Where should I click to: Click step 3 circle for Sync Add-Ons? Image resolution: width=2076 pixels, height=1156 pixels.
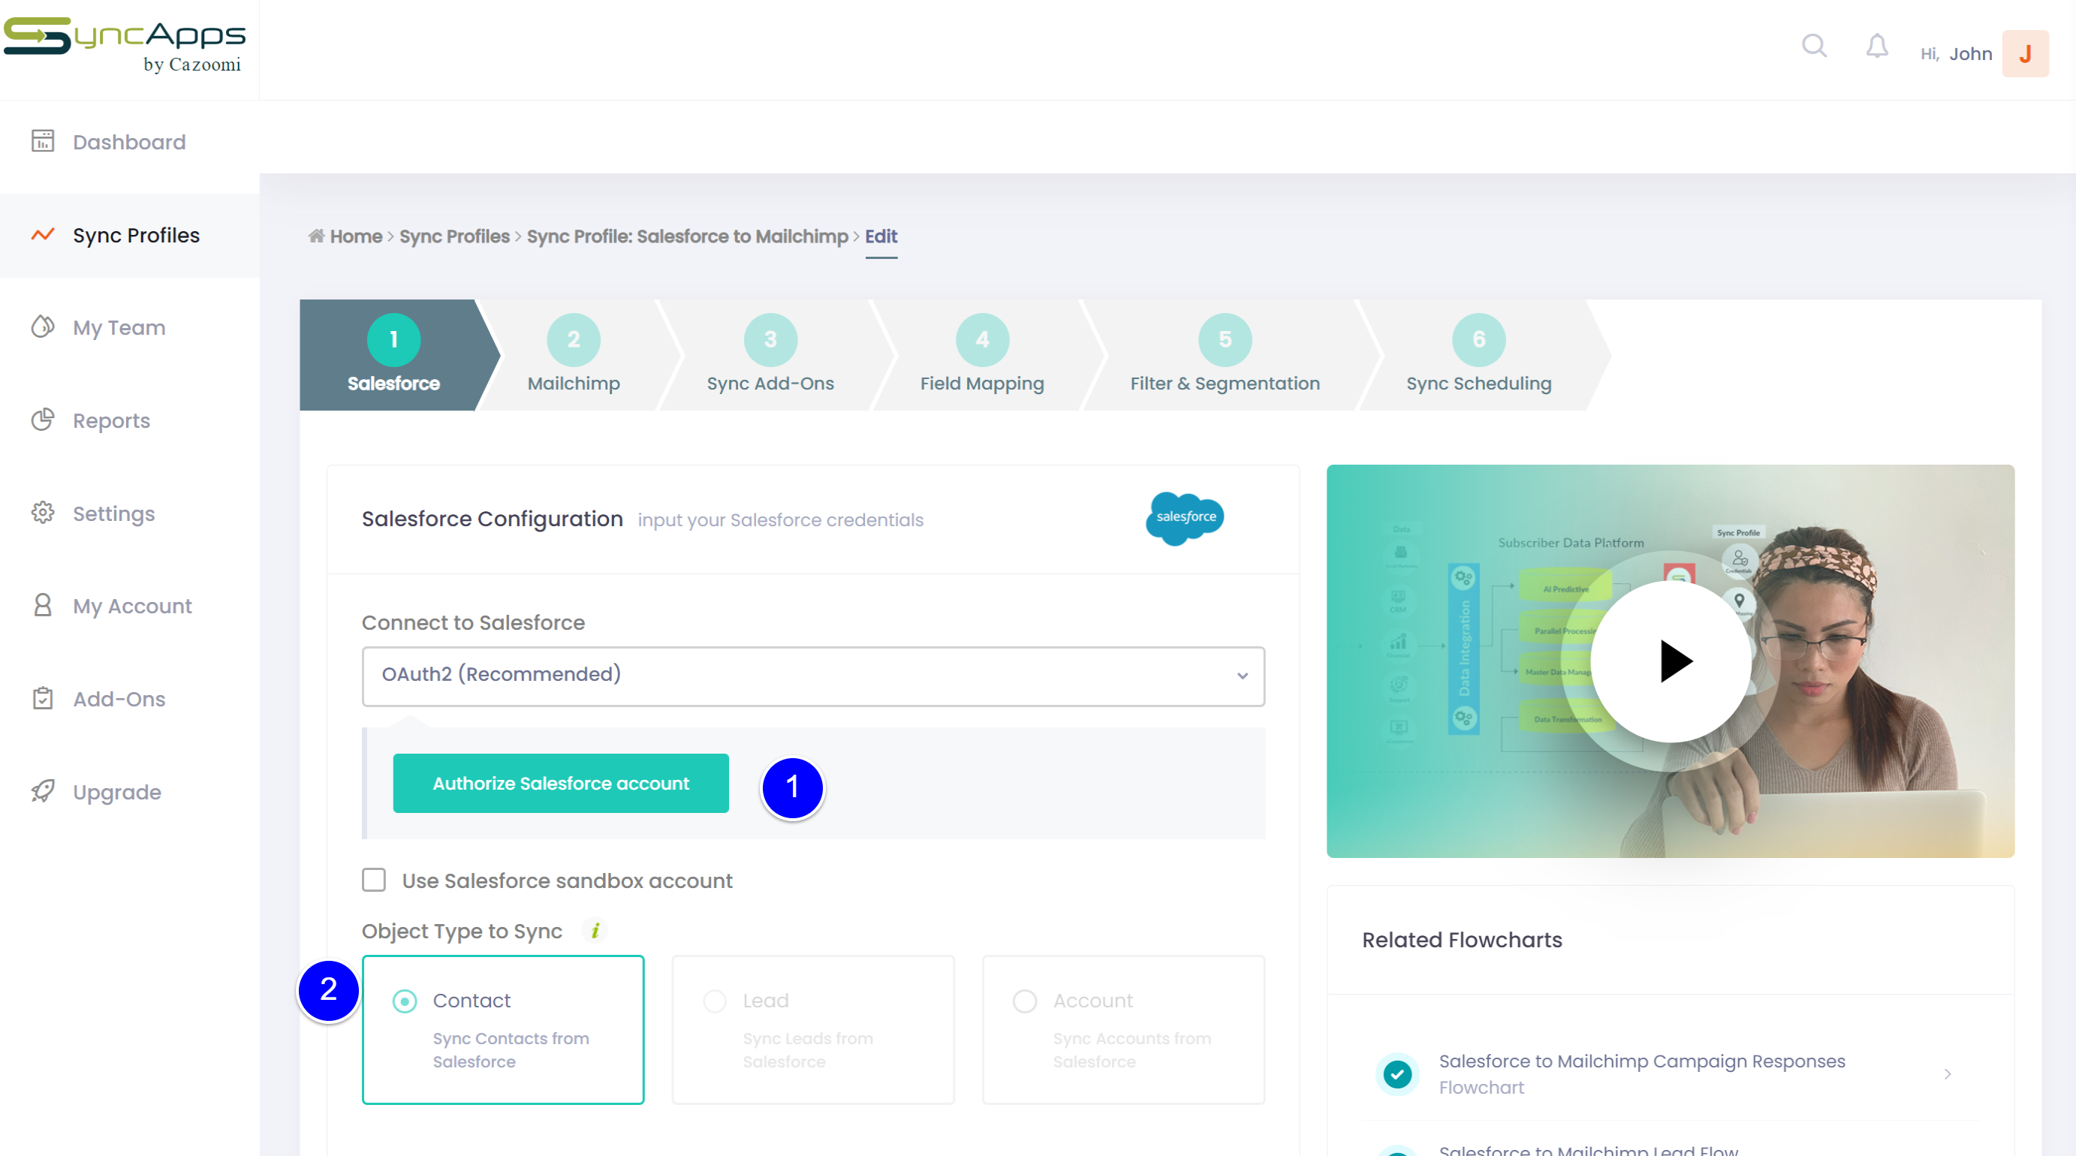770,340
